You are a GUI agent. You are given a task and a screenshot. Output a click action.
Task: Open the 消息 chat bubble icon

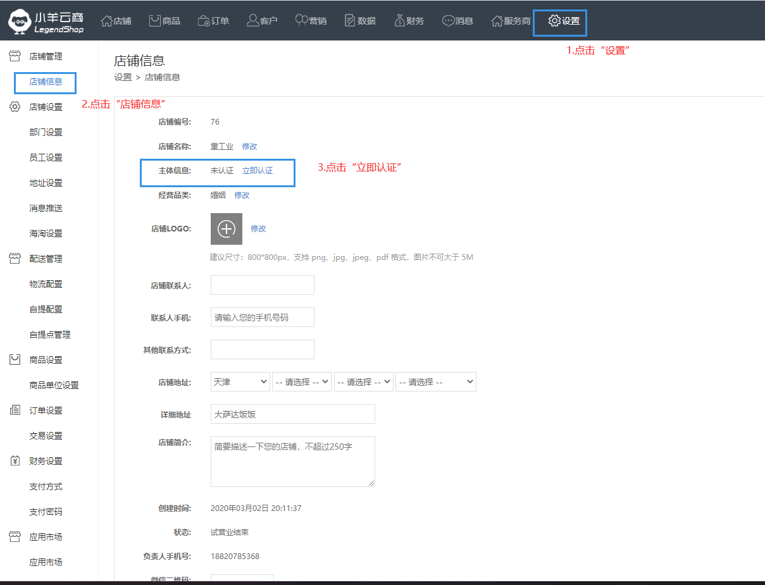pyautogui.click(x=448, y=21)
